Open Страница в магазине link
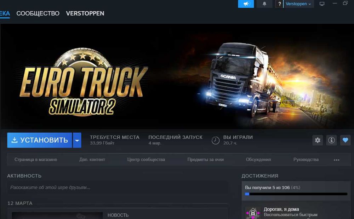 tap(36, 160)
